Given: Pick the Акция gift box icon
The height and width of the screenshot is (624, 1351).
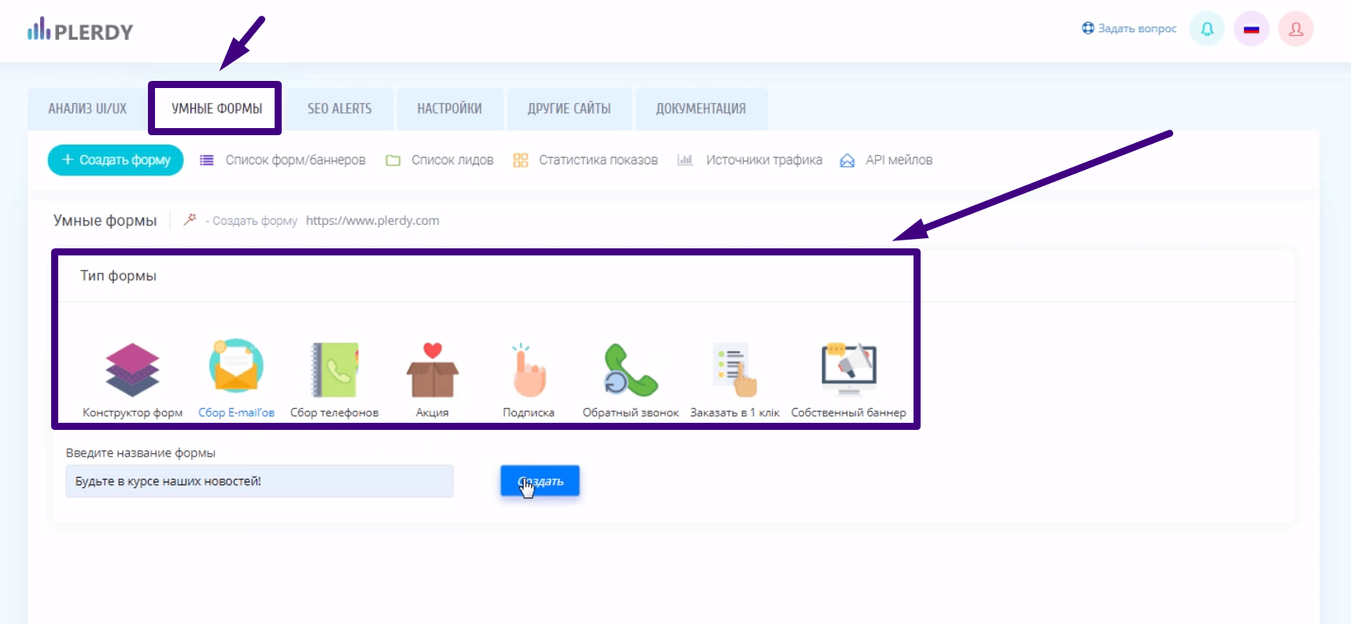Looking at the screenshot, I should [x=432, y=370].
